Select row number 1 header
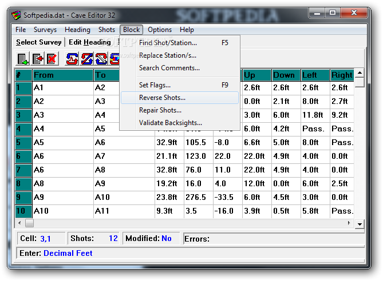Image resolution: width=383 pixels, height=281 pixels. tap(23, 88)
